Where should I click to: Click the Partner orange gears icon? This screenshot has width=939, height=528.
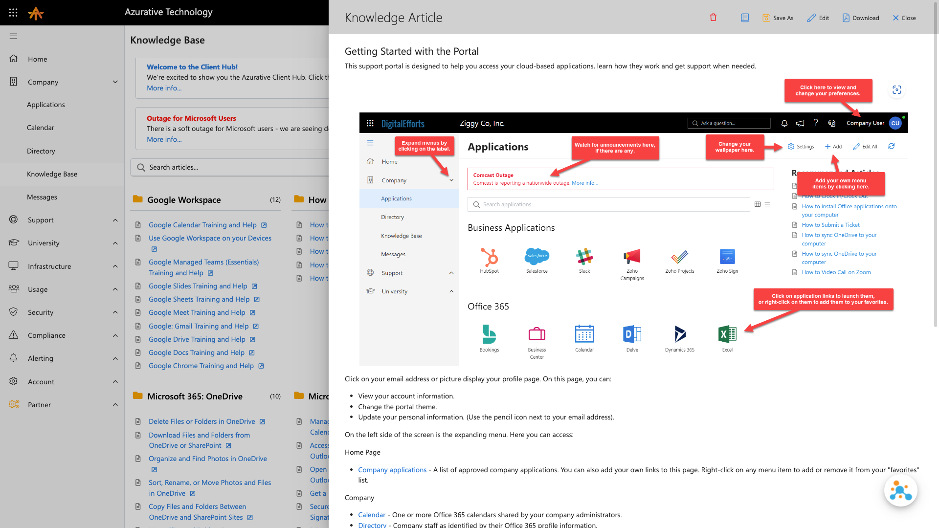pyautogui.click(x=14, y=404)
